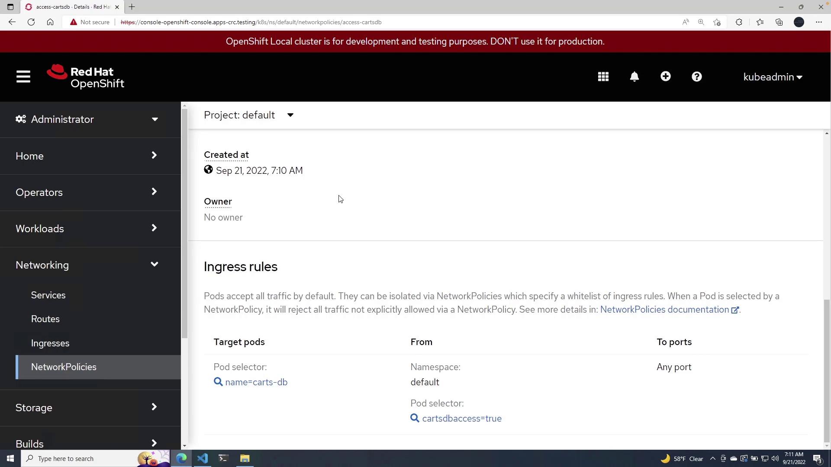This screenshot has width=831, height=467.
Task: Toggle the hamburger navigation menu
Action: 23,77
